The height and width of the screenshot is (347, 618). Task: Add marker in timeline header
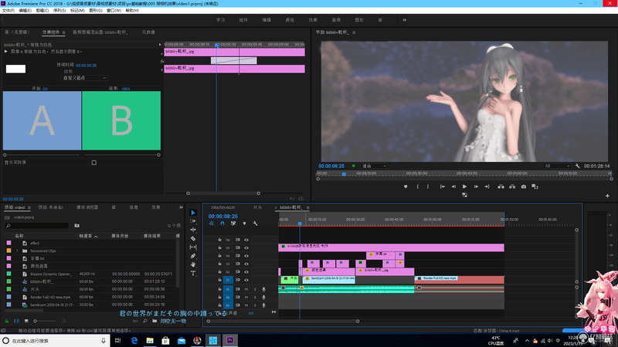click(244, 224)
